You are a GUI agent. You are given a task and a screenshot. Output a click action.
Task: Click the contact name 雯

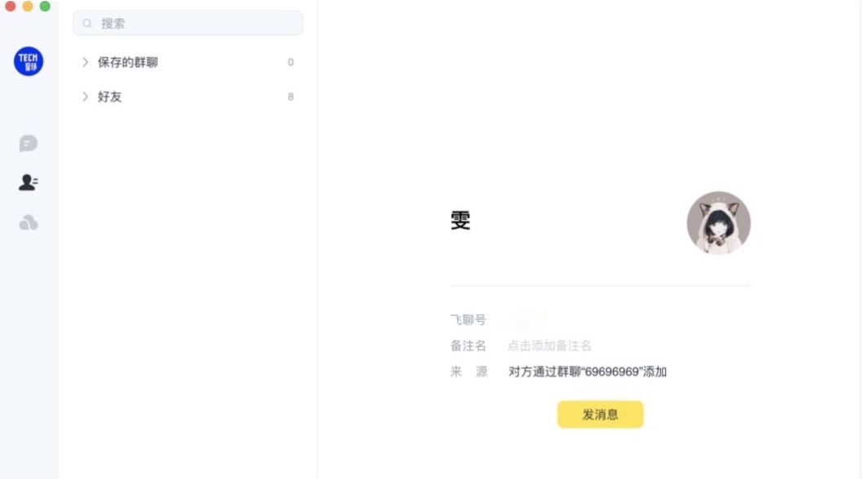pos(460,220)
